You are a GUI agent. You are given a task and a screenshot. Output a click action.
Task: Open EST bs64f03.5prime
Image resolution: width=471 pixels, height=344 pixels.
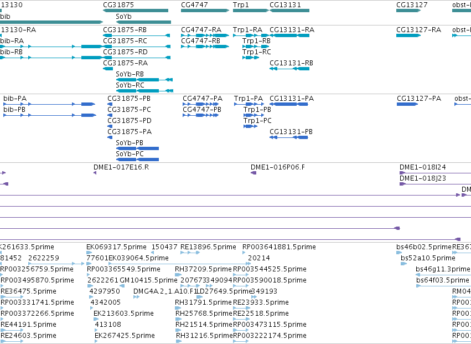443,280
